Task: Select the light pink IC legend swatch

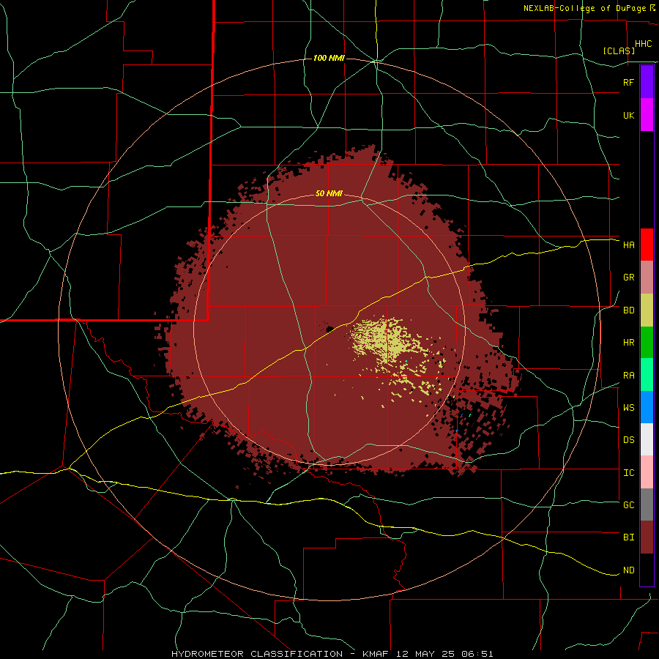Action: coord(647,472)
